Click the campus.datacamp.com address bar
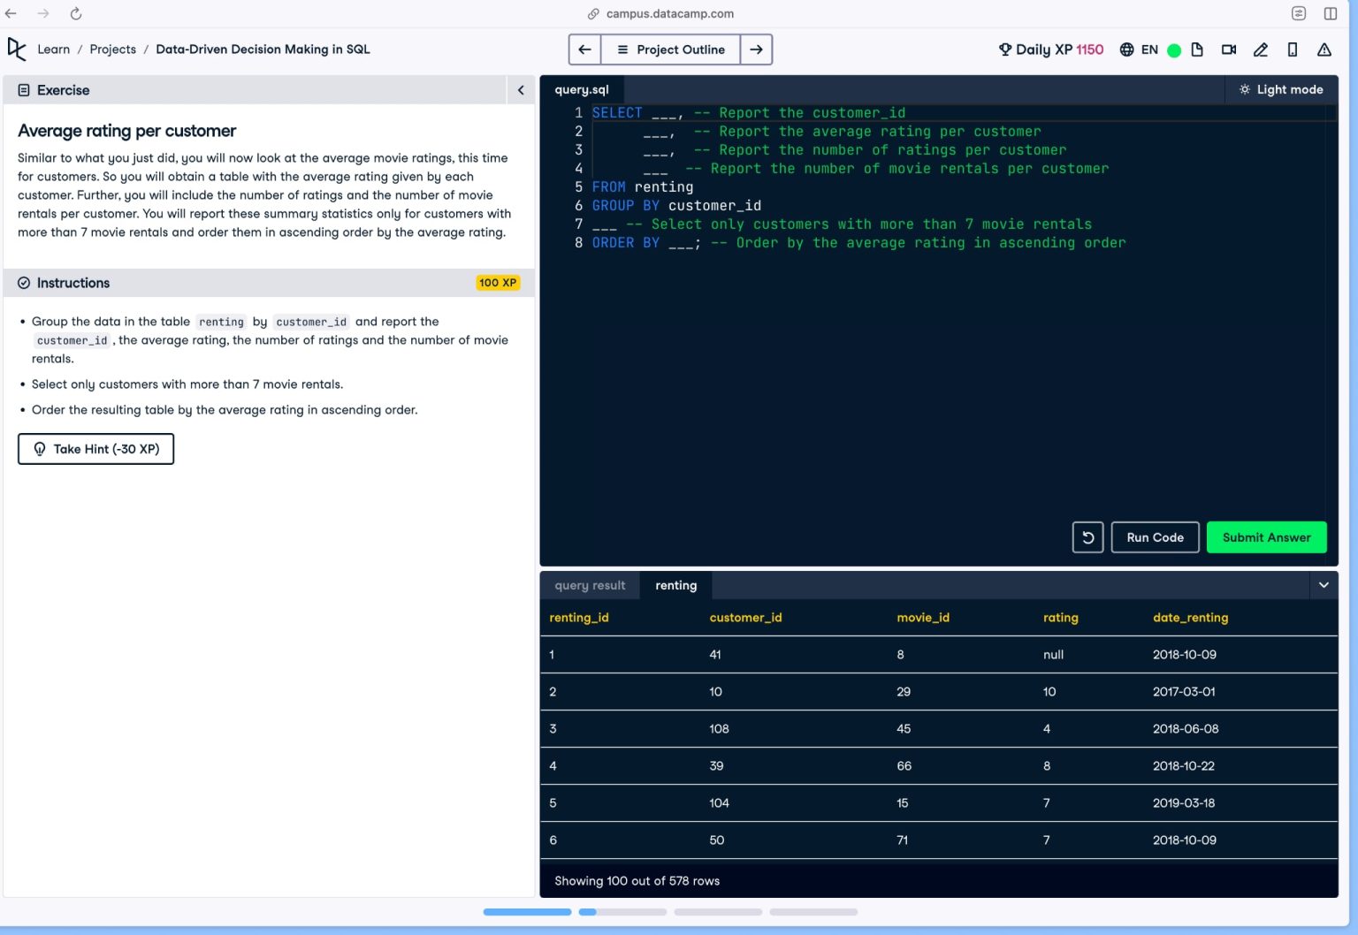Screen dimensions: 1358x935 point(669,14)
